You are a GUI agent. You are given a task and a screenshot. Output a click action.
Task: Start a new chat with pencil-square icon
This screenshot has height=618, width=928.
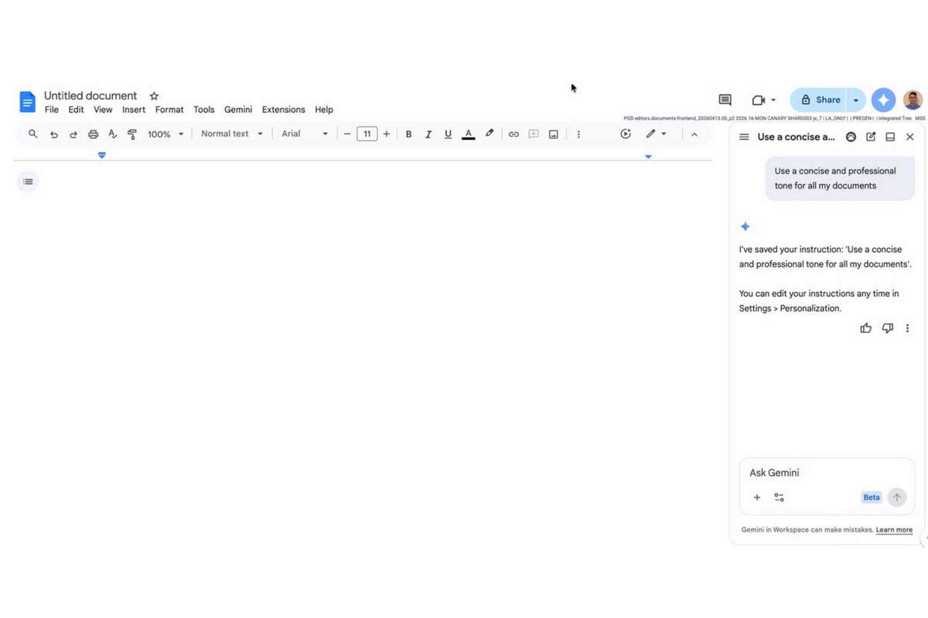(x=871, y=137)
